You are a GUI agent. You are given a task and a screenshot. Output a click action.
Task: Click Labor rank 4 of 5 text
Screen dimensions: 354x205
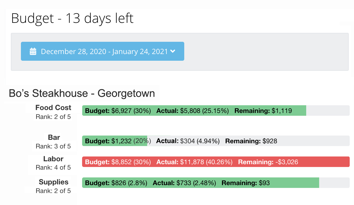coord(53,167)
